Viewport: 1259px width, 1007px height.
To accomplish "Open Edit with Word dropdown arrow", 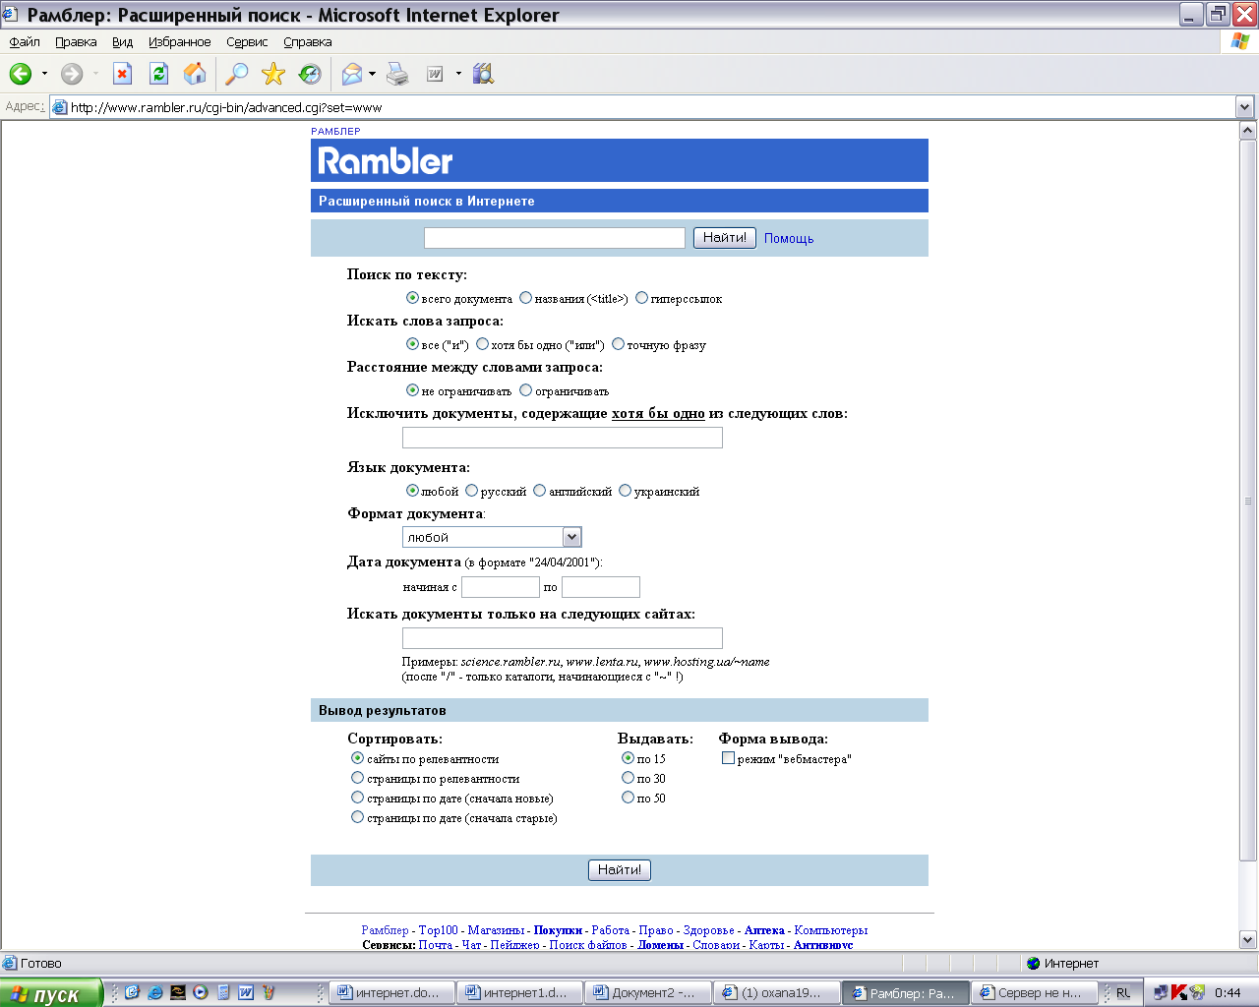I will tap(458, 74).
